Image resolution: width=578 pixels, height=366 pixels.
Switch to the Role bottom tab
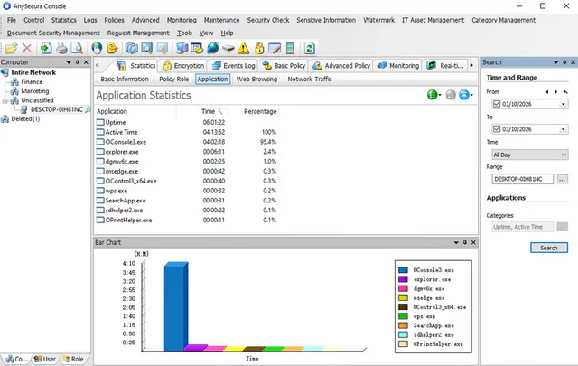tap(73, 359)
